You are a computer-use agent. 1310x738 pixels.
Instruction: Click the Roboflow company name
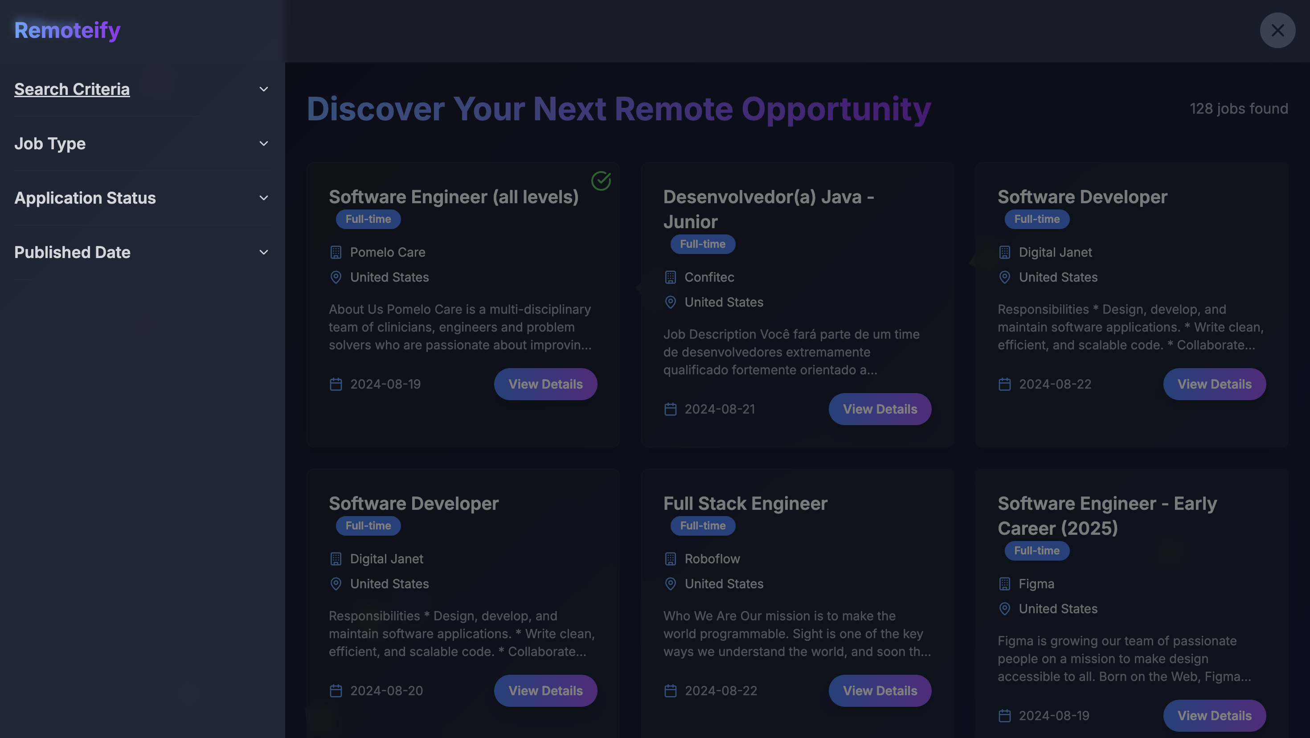tap(712, 559)
